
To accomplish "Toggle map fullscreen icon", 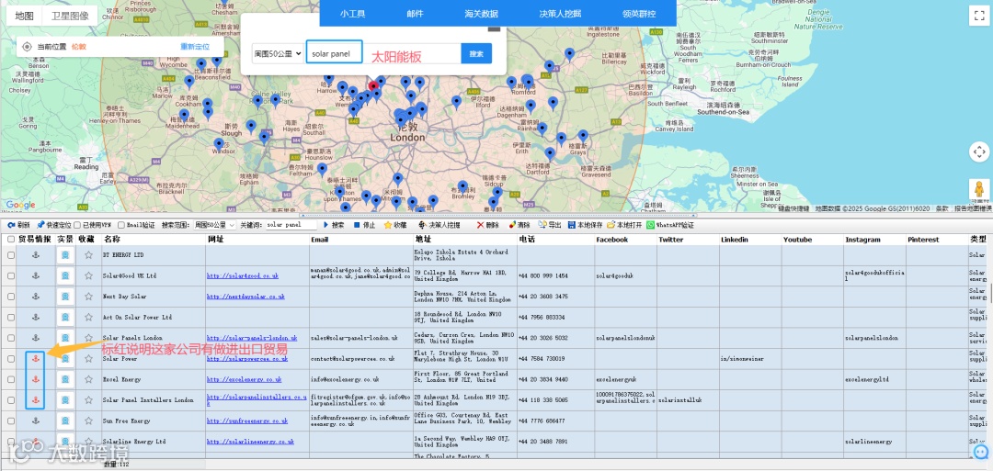I will [978, 16].
